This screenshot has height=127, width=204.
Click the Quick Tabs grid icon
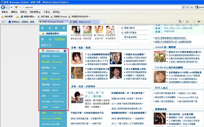pyautogui.click(x=3, y=22)
